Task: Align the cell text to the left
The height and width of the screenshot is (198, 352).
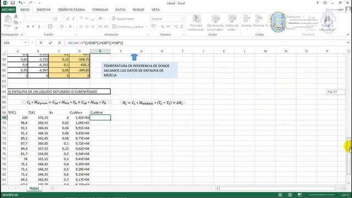Action: 81,26
